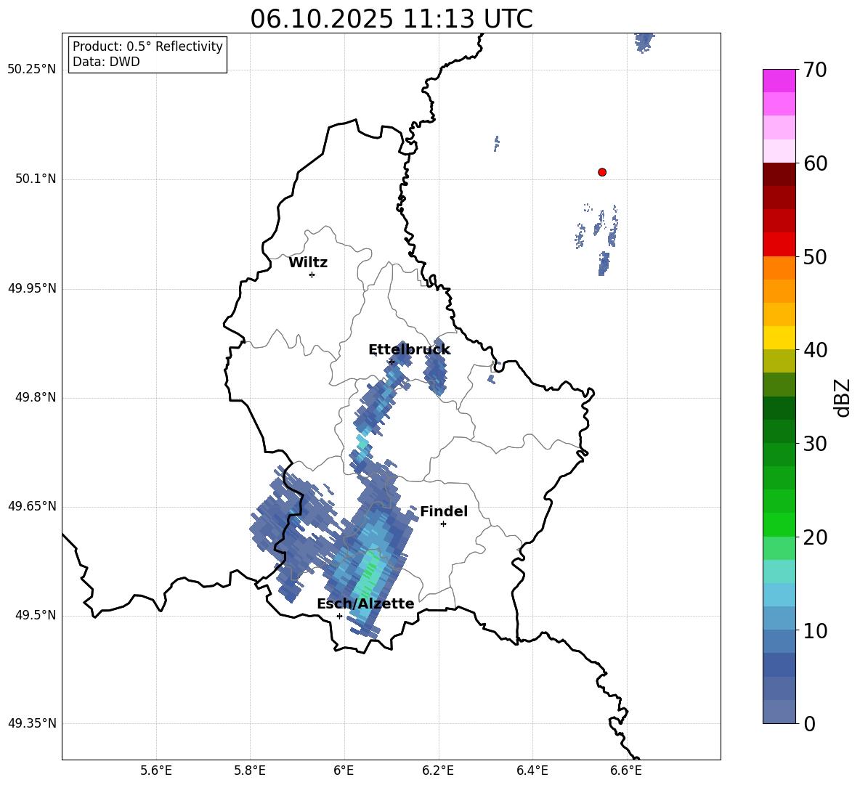This screenshot has width=860, height=785.
Task: Click the orange colorbar segment below 50
Action: pos(779,268)
